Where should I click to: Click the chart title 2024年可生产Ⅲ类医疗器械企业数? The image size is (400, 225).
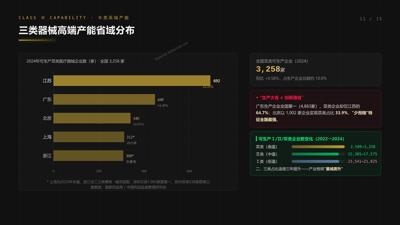pos(75,61)
